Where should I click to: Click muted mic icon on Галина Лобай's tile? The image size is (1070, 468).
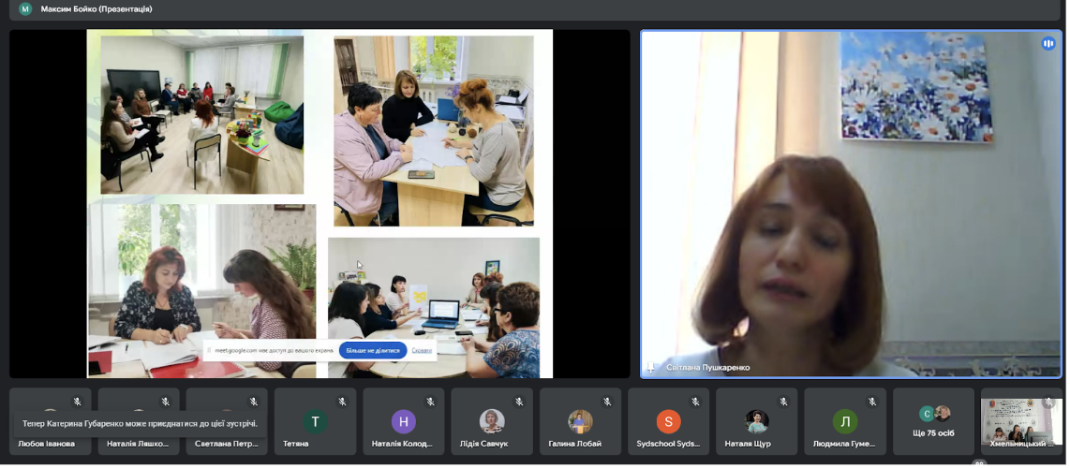606,402
